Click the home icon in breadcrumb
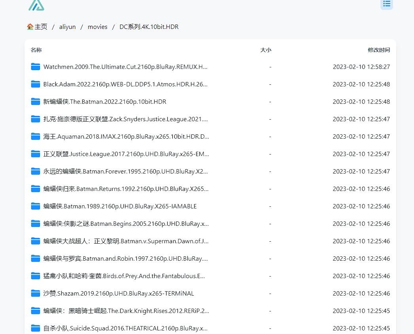Image resolution: width=414 pixels, height=334 pixels. point(30,27)
